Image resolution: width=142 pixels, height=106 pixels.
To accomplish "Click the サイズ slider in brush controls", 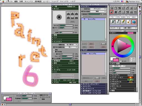I will point(66,25).
